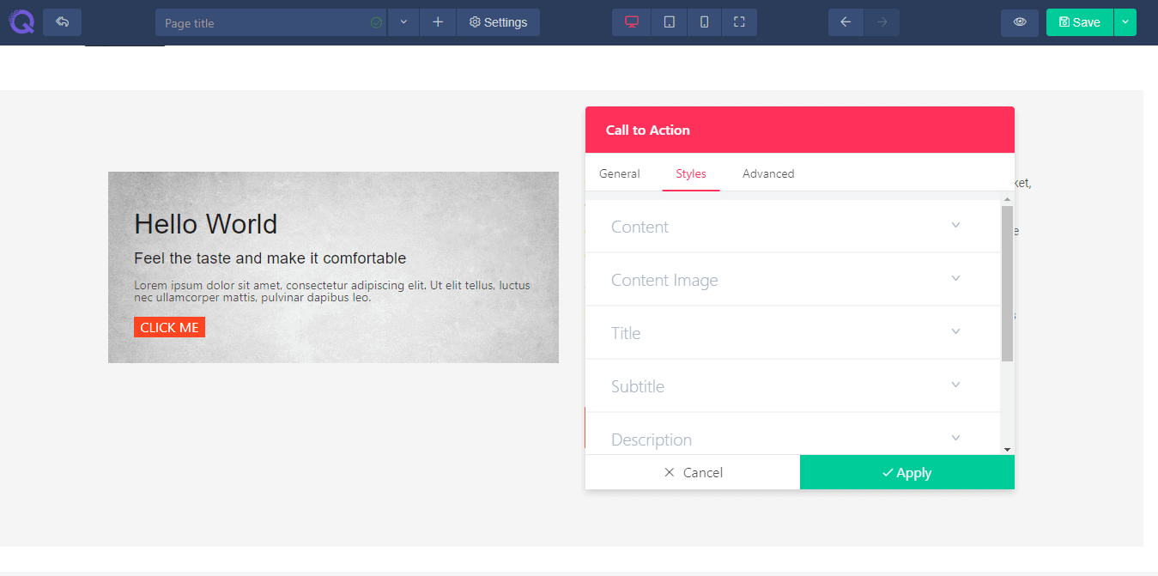Toggle fullscreen view icon
1158x576 pixels.
pos(739,22)
